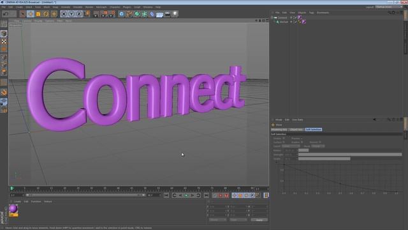This screenshot has height=230, width=408.
Task: Click the Light bulb object icon
Action: coord(175,14)
